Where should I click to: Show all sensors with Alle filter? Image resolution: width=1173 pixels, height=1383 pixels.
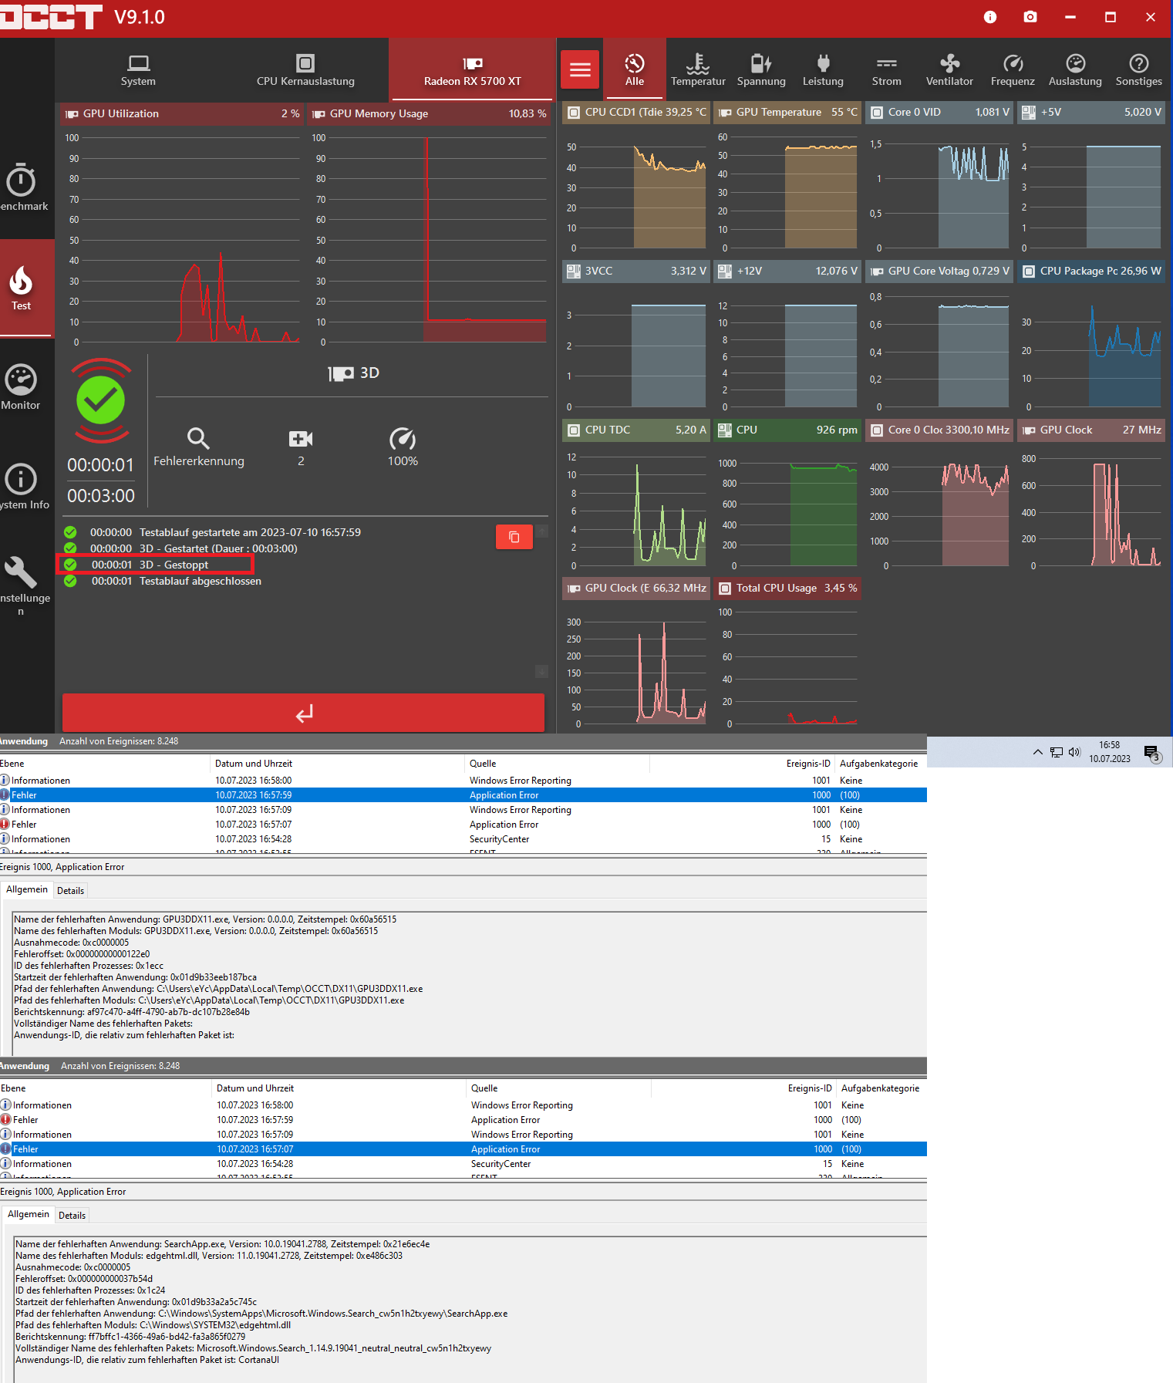[635, 70]
